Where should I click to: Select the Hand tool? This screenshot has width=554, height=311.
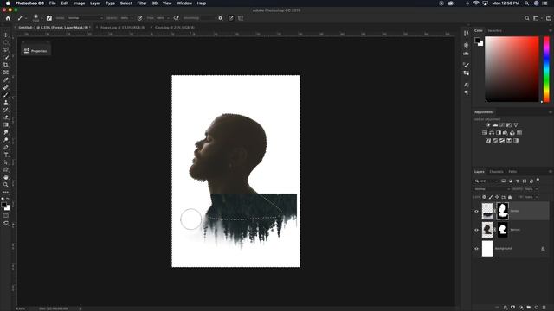coord(6,177)
